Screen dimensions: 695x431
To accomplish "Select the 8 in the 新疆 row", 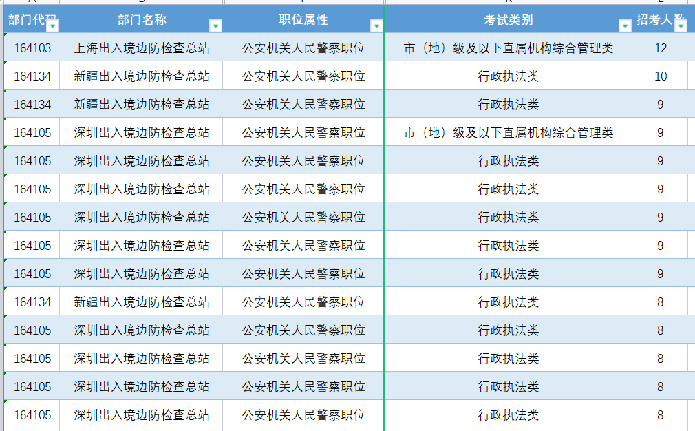I will click(x=660, y=302).
